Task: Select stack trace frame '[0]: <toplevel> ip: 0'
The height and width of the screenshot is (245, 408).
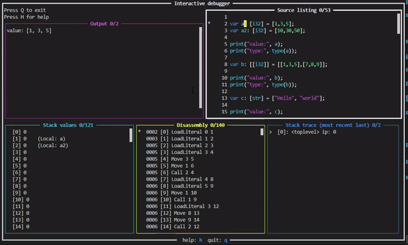Action: pyautogui.click(x=307, y=132)
